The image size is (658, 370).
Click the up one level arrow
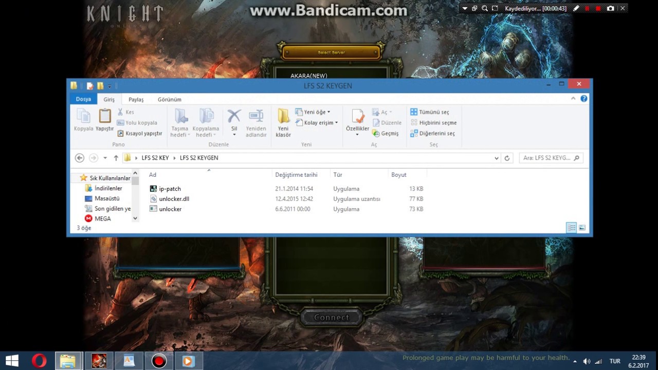point(116,158)
